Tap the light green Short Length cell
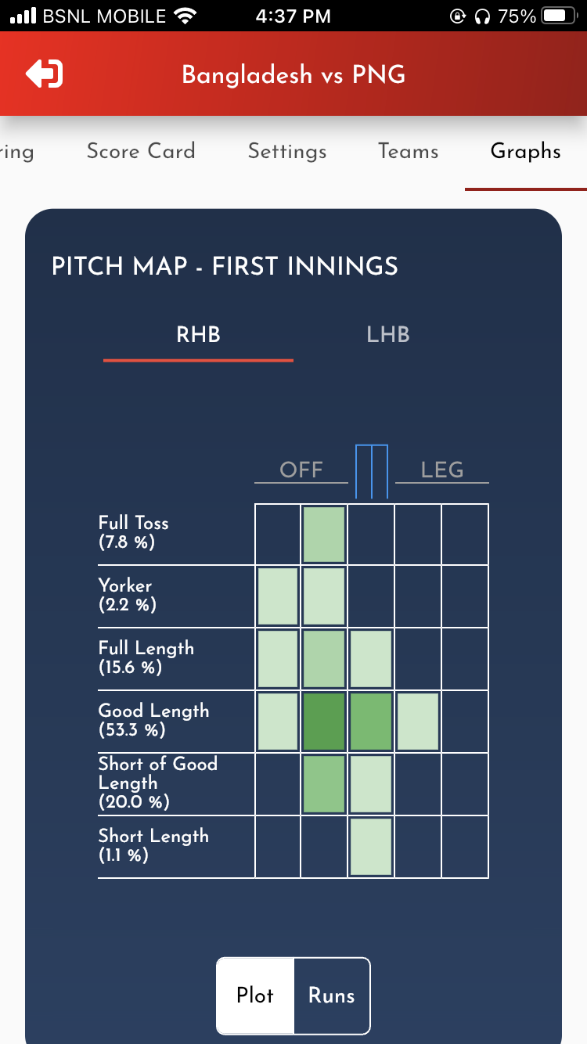The image size is (587, 1044). click(x=371, y=846)
